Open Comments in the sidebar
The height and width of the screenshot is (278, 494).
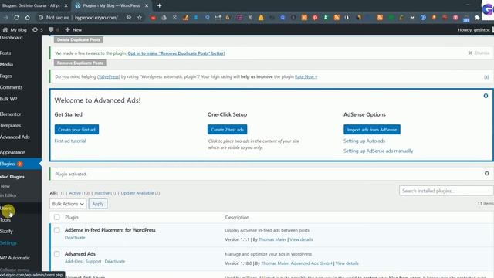pos(12,87)
